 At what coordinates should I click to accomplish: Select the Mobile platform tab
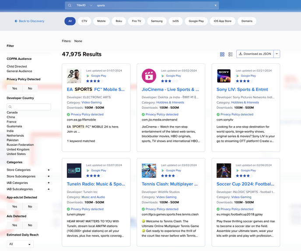click(101, 21)
